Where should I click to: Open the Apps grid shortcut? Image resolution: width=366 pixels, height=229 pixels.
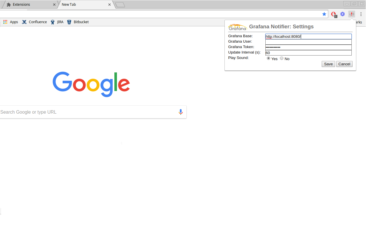(x=11, y=22)
